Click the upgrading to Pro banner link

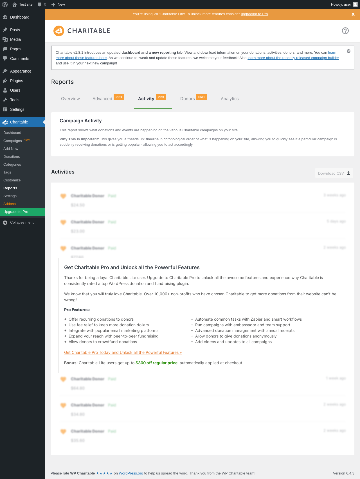(254, 14)
